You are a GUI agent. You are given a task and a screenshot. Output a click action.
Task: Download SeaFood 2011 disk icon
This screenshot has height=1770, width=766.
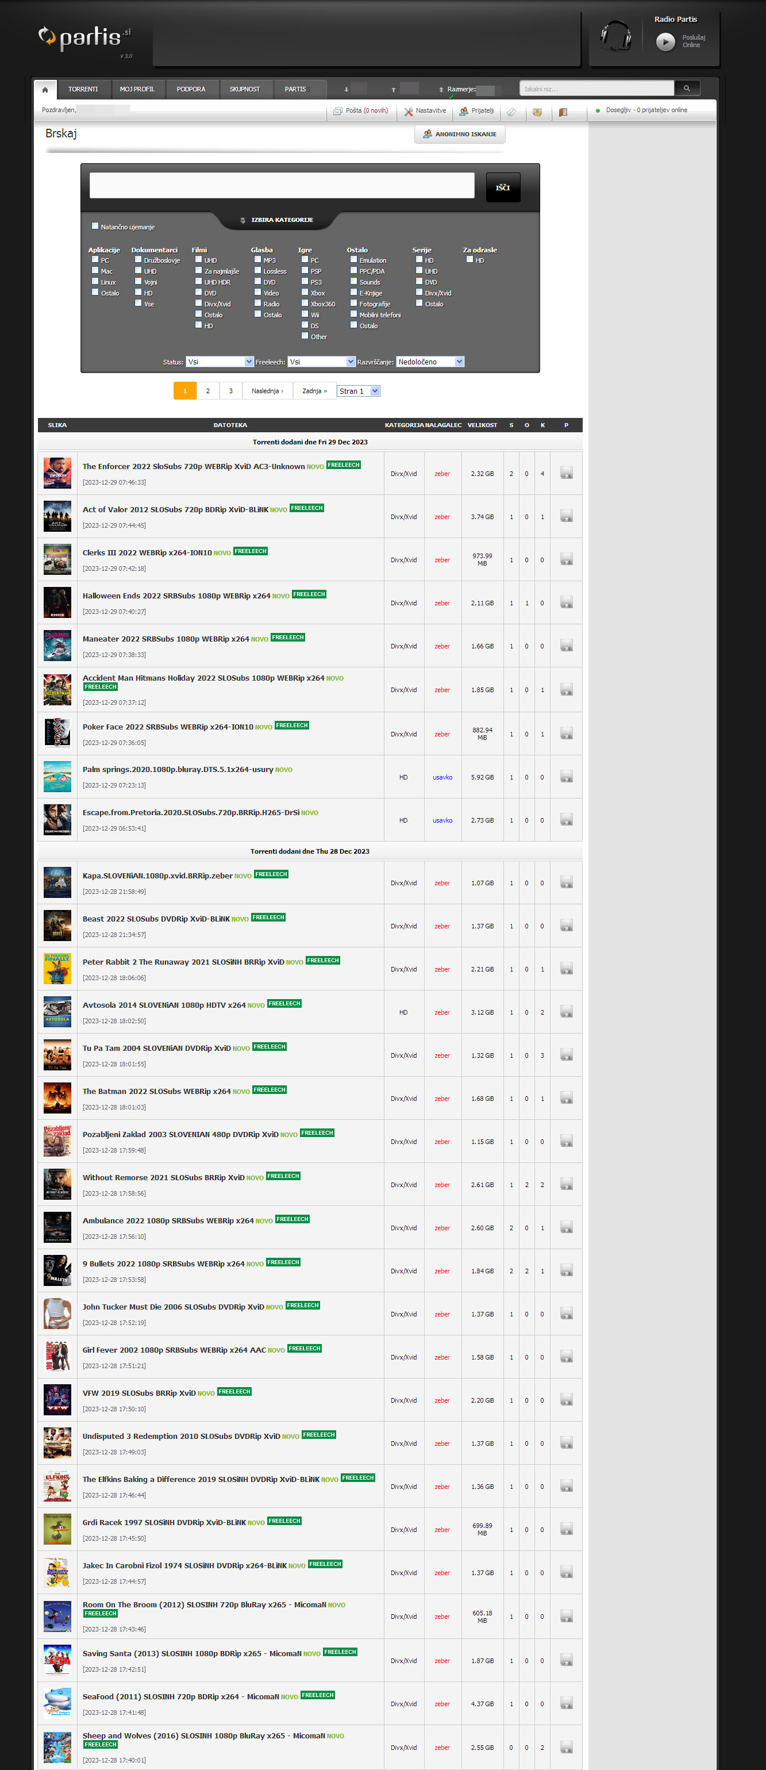click(566, 1704)
